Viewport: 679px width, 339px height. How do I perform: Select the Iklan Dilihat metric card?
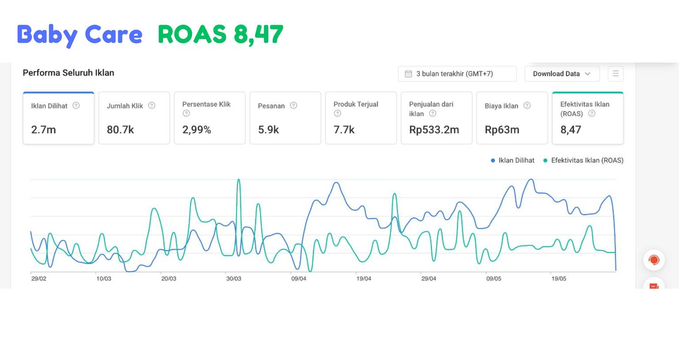[58, 118]
